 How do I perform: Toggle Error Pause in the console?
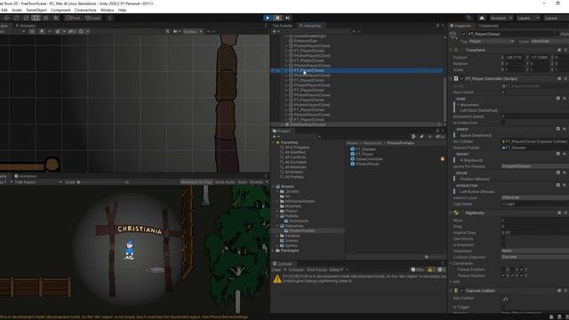tap(317, 269)
